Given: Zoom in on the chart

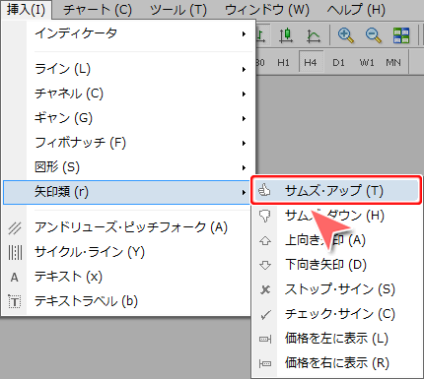Looking at the screenshot, I should [x=346, y=35].
